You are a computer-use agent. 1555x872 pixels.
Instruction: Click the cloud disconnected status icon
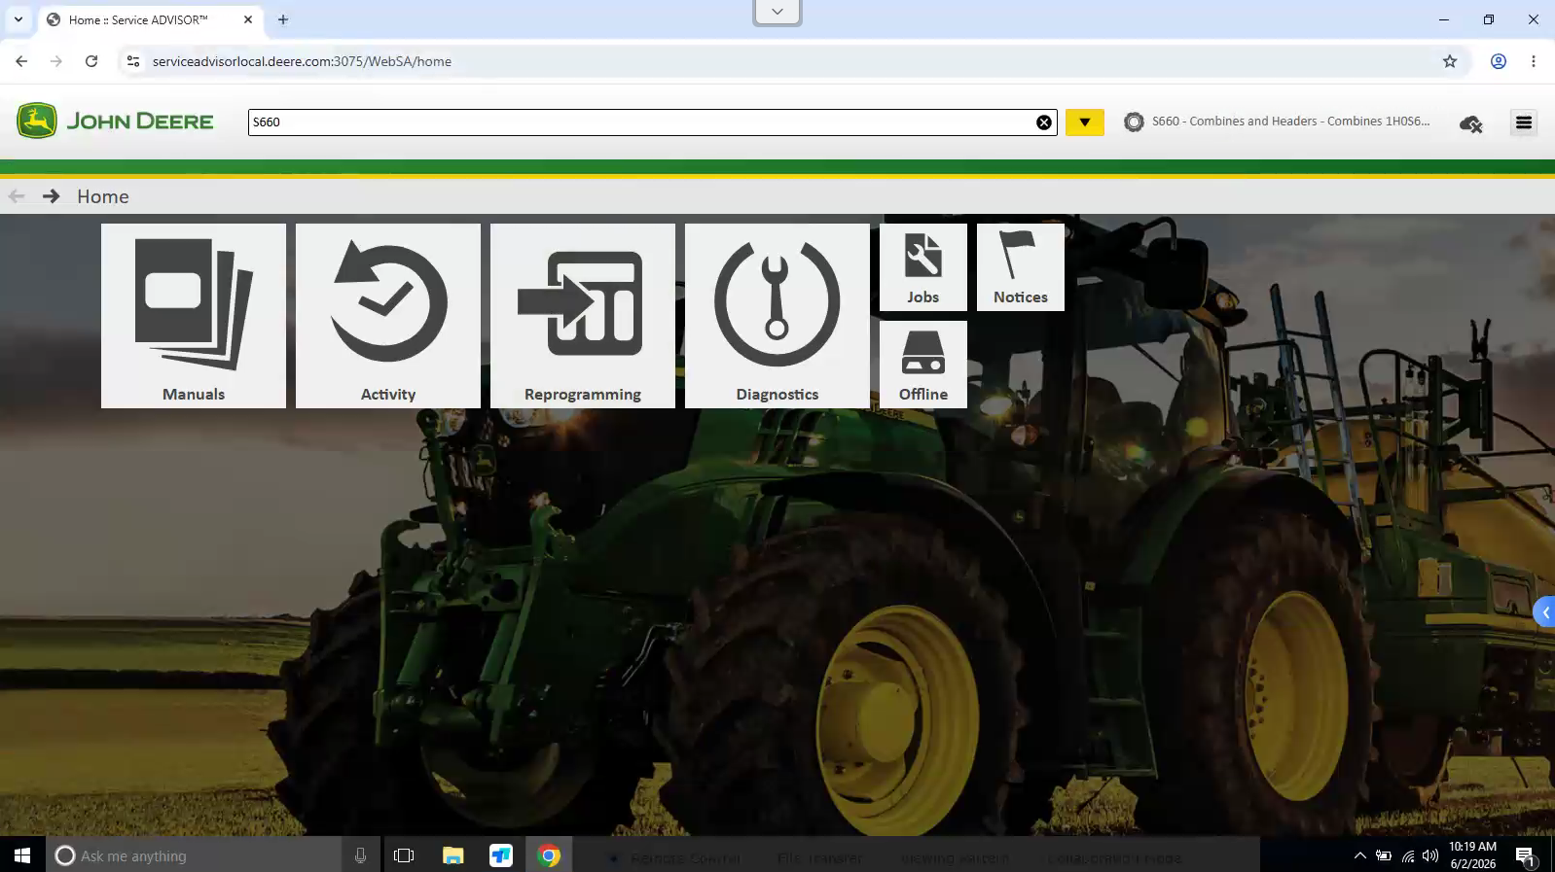click(x=1471, y=123)
